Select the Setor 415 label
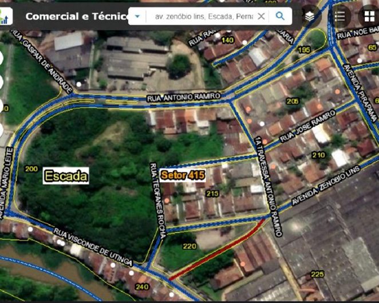Screen dimensions: 379x303 click(x=181, y=174)
